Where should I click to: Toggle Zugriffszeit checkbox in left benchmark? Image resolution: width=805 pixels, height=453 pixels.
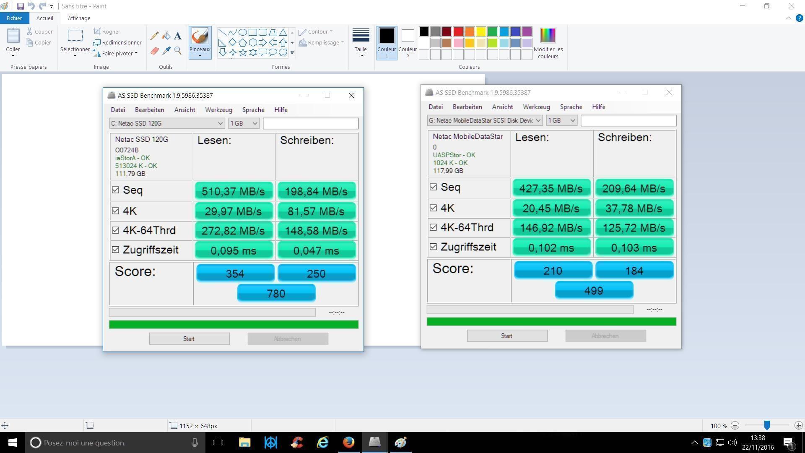pos(116,250)
